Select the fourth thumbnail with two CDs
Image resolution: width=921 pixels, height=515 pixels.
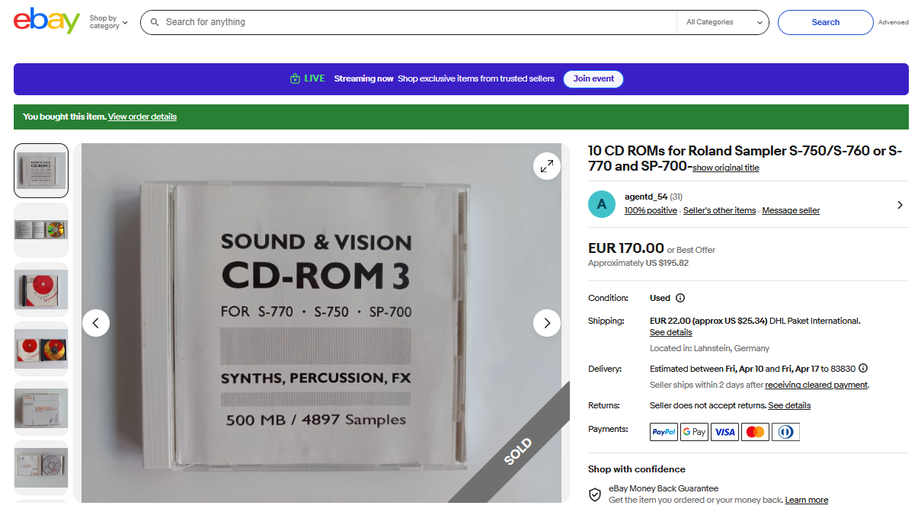41,348
